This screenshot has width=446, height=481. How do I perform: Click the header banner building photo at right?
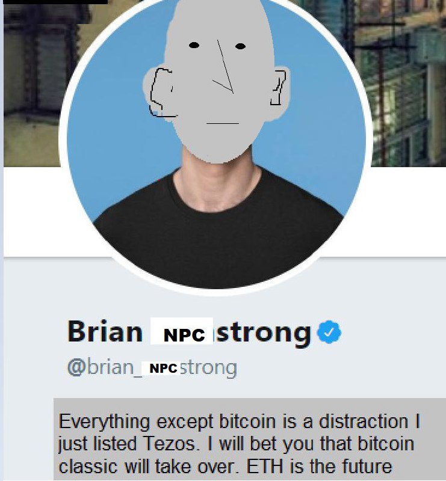399,83
